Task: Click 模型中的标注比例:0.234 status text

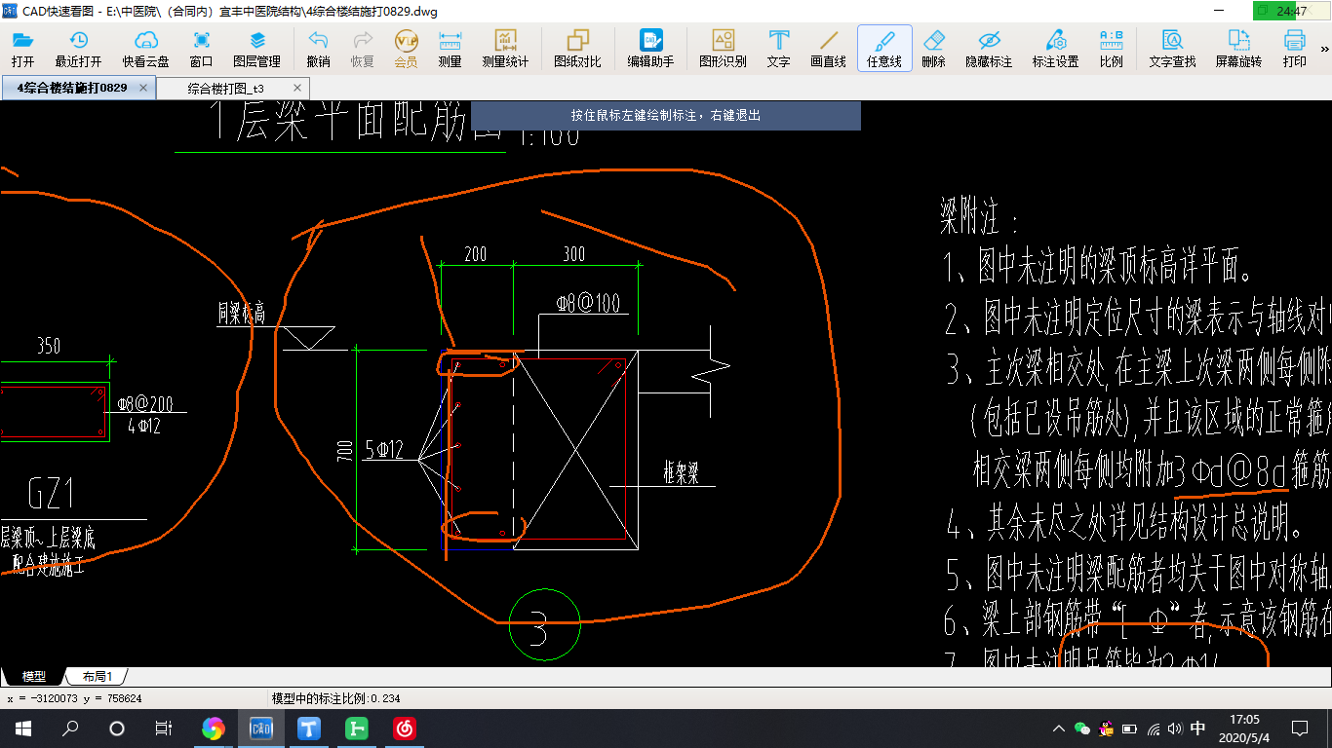Action: pyautogui.click(x=335, y=698)
